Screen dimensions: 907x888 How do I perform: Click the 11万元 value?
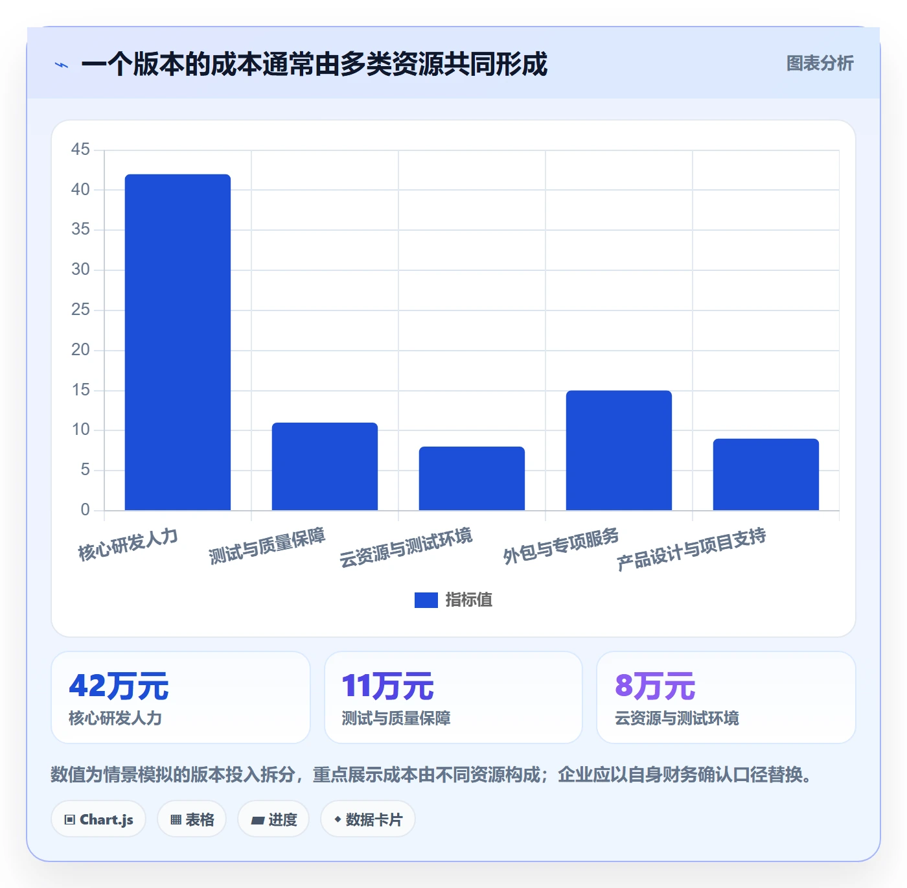[387, 686]
